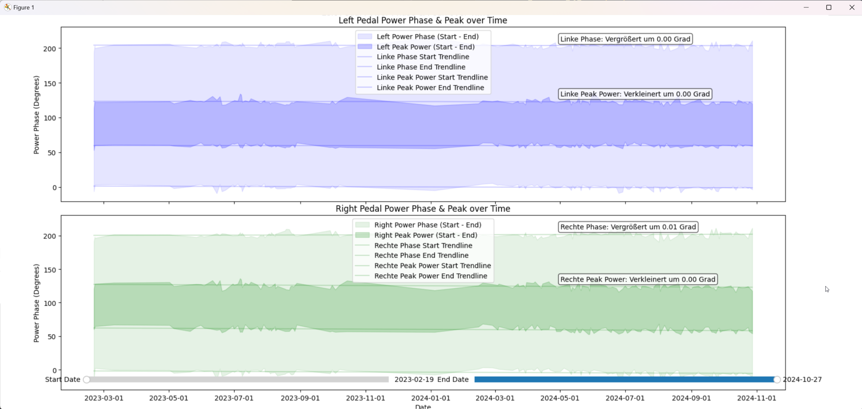The image size is (862, 409).
Task: Click 'Rechte Peak Power: Verkleinert um 0.00 Grad' annotation
Action: (x=638, y=279)
